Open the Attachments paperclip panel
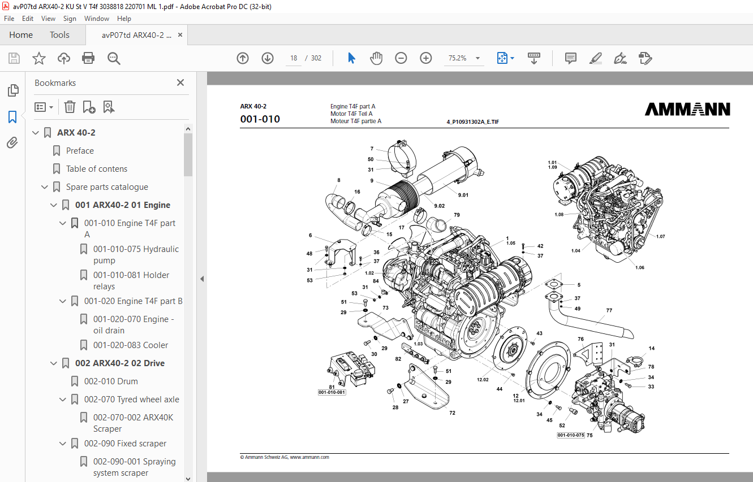This screenshot has height=482, width=753. click(12, 143)
